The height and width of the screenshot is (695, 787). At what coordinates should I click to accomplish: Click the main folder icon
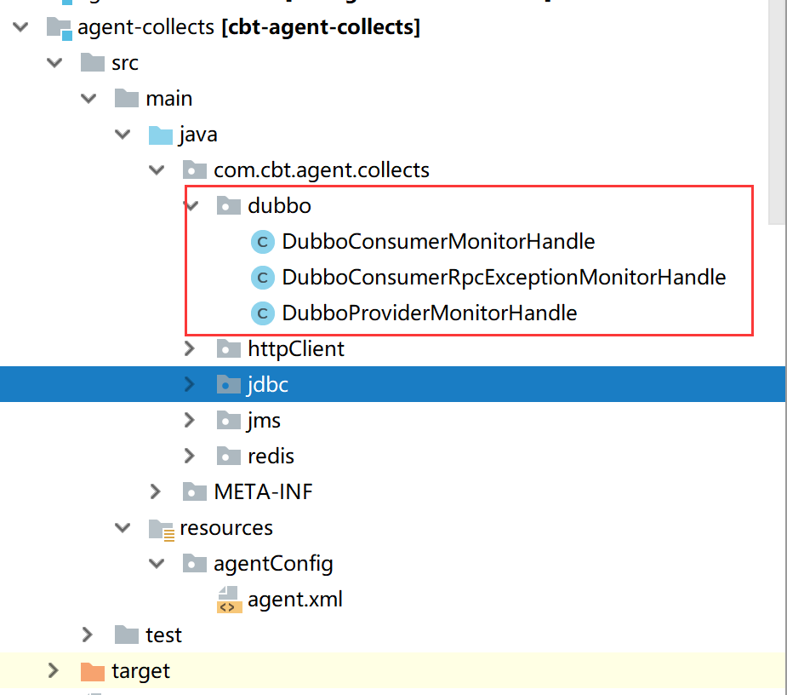point(127,98)
